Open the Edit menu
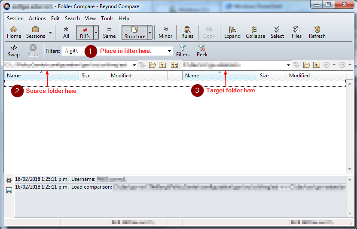Image resolution: width=357 pixels, height=229 pixels. pyautogui.click(x=55, y=18)
